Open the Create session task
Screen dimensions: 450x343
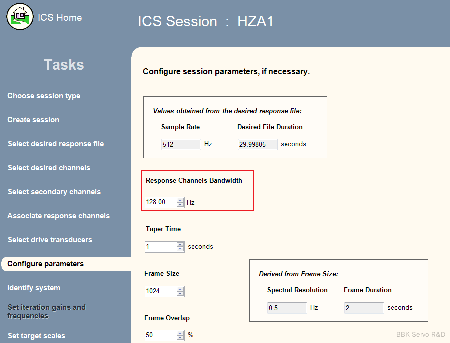click(33, 120)
